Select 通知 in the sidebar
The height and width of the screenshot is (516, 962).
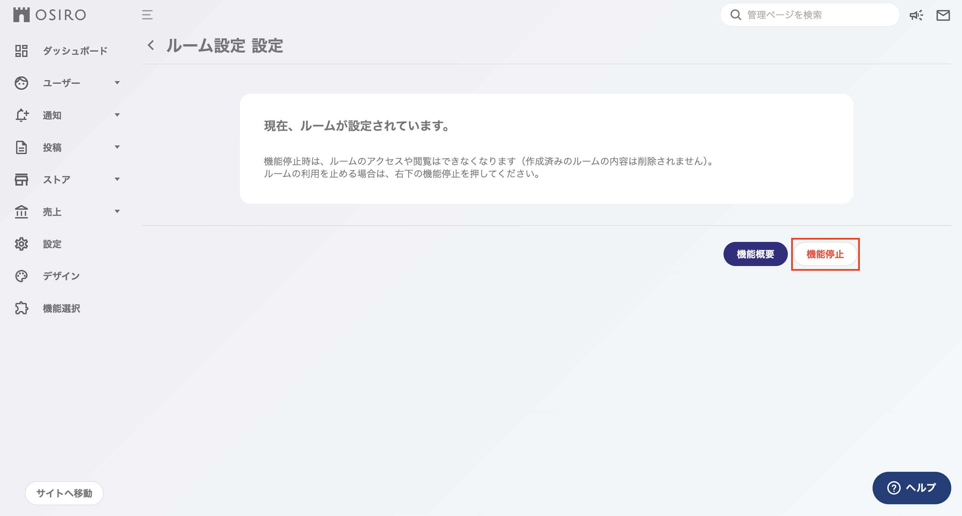coord(52,115)
